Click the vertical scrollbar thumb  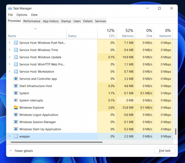pyautogui.click(x=176, y=132)
